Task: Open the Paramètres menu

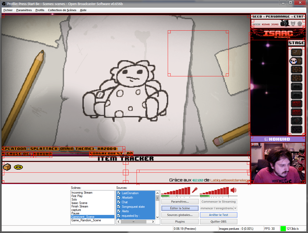Action: (24, 10)
